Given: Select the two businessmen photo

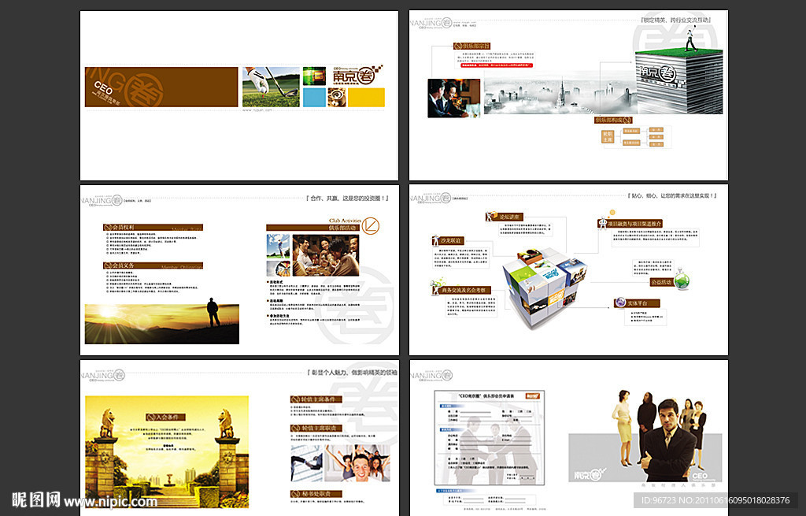Looking at the screenshot, I should 454,98.
